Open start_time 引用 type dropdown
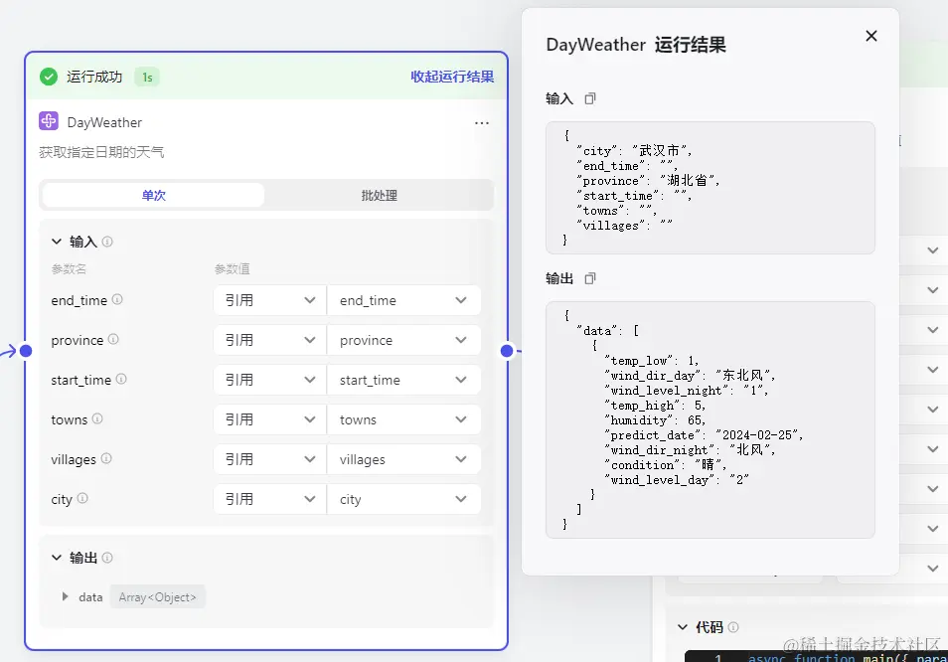The height and width of the screenshot is (662, 948). tap(269, 381)
